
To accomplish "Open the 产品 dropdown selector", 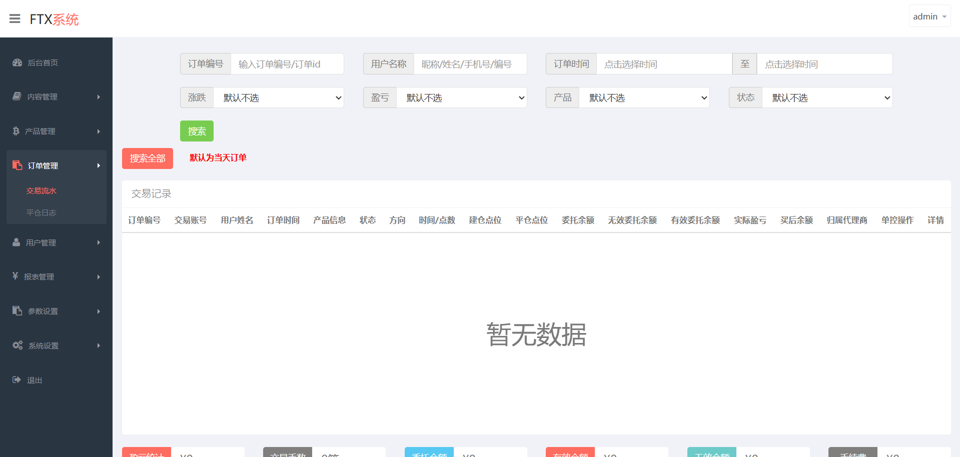I will [644, 98].
